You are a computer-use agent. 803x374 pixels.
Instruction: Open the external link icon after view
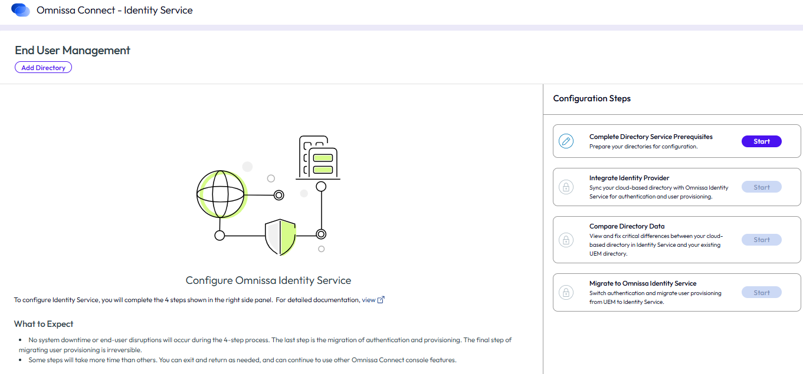(x=381, y=300)
